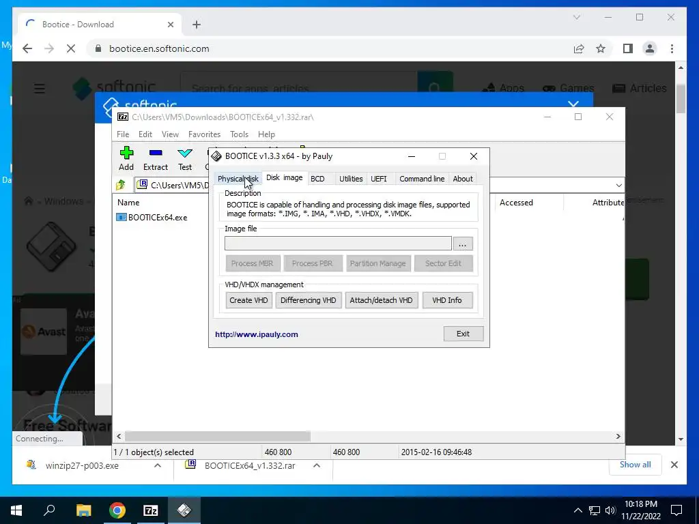The height and width of the screenshot is (524, 699).
Task: Click the BOOTICE title bar icon
Action: coord(216,156)
